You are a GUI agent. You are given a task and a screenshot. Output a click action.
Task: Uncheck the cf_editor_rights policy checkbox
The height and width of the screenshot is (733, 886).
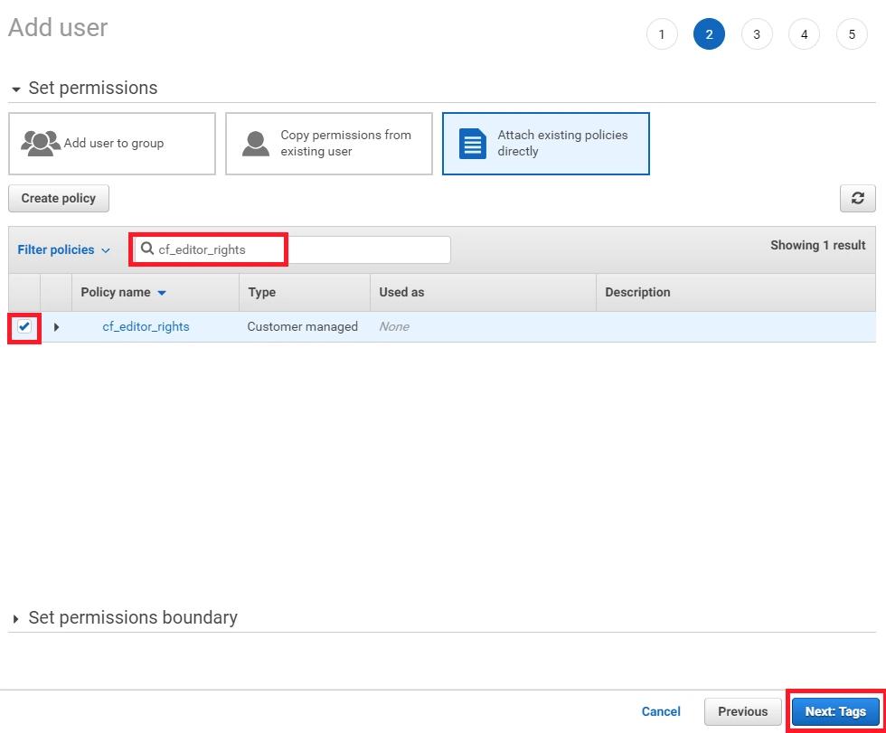pyautogui.click(x=24, y=327)
